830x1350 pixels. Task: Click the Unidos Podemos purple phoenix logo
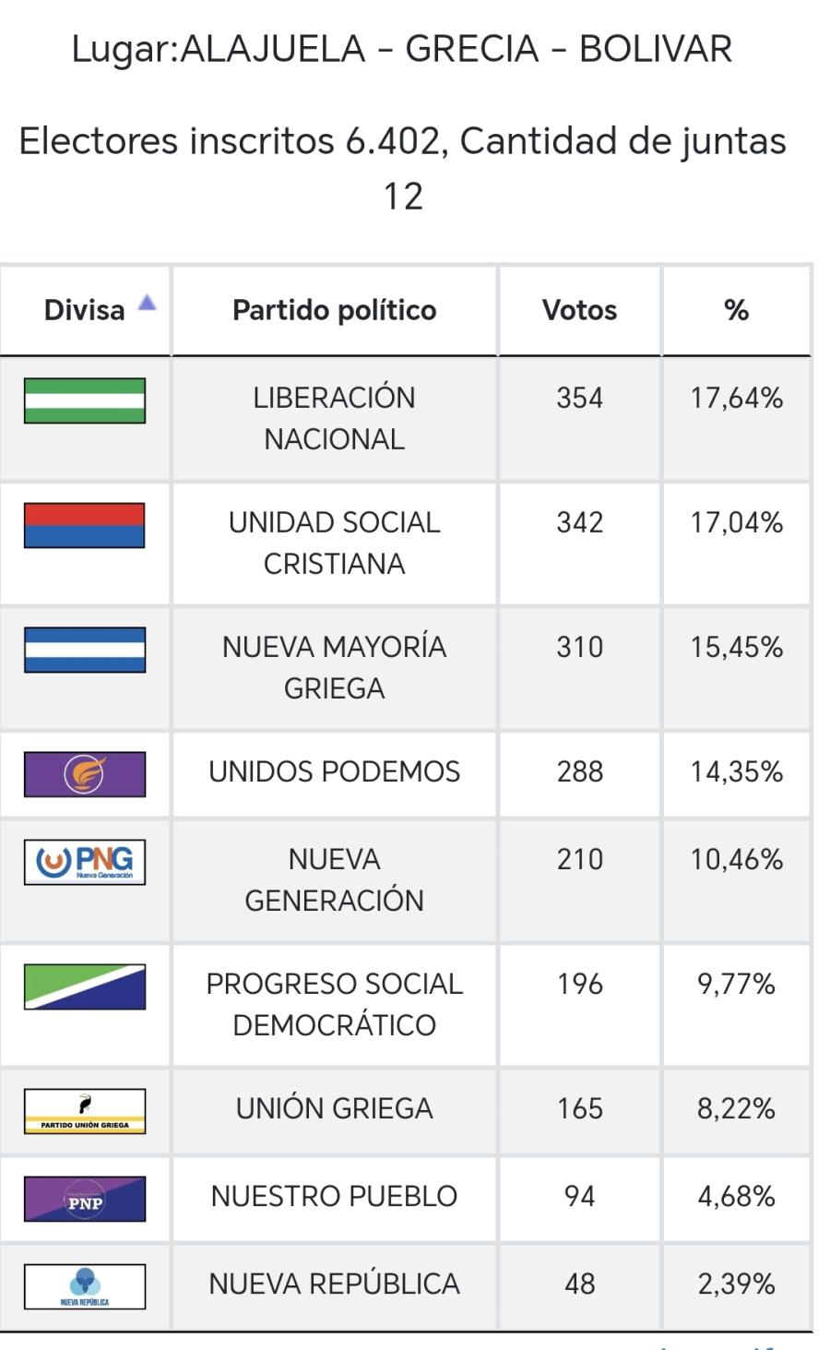[85, 774]
